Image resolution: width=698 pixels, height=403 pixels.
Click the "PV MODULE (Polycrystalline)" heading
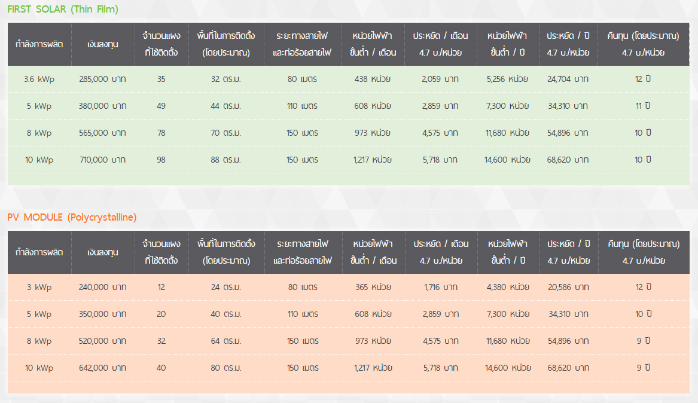point(72,217)
